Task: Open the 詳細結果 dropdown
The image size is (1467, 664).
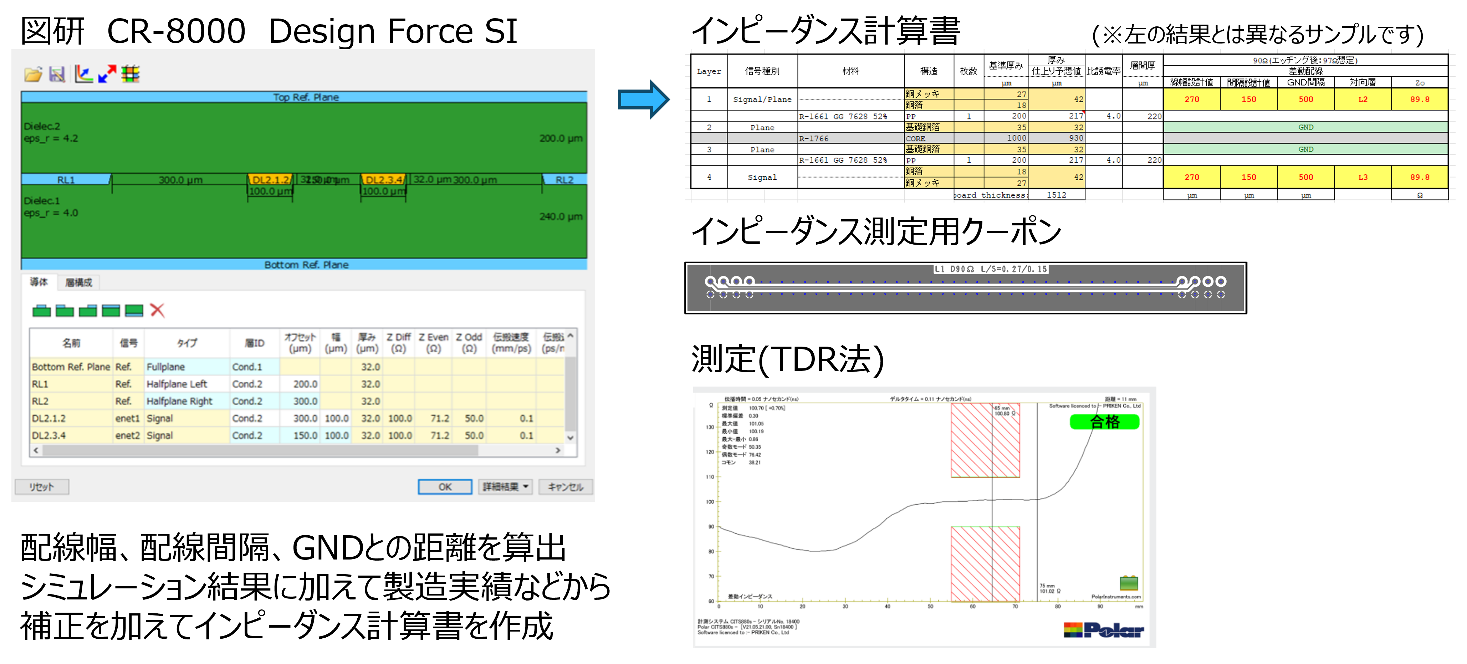Action: click(506, 487)
